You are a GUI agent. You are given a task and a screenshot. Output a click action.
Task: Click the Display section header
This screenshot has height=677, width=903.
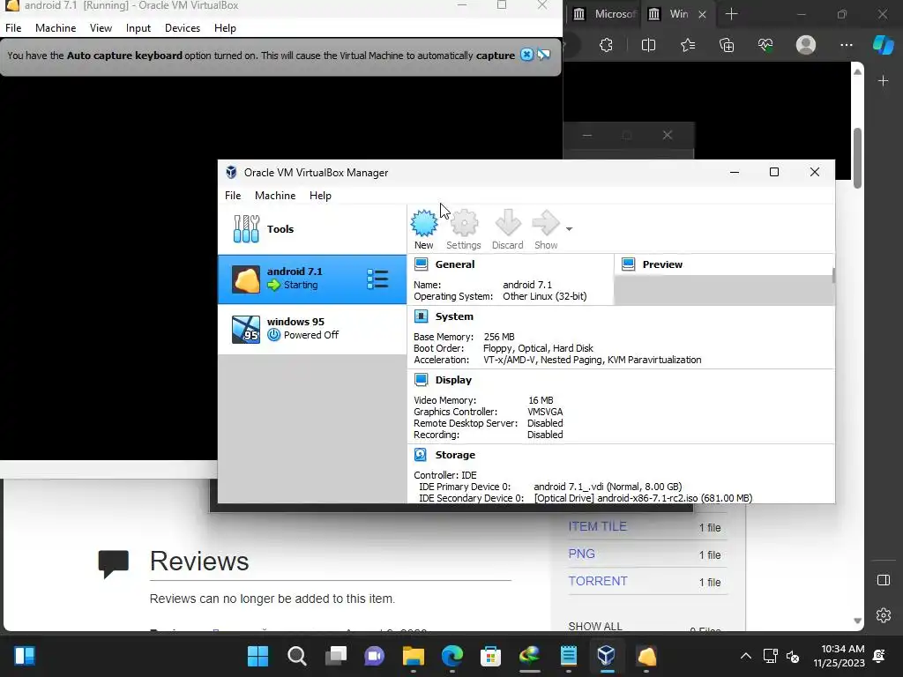point(453,380)
